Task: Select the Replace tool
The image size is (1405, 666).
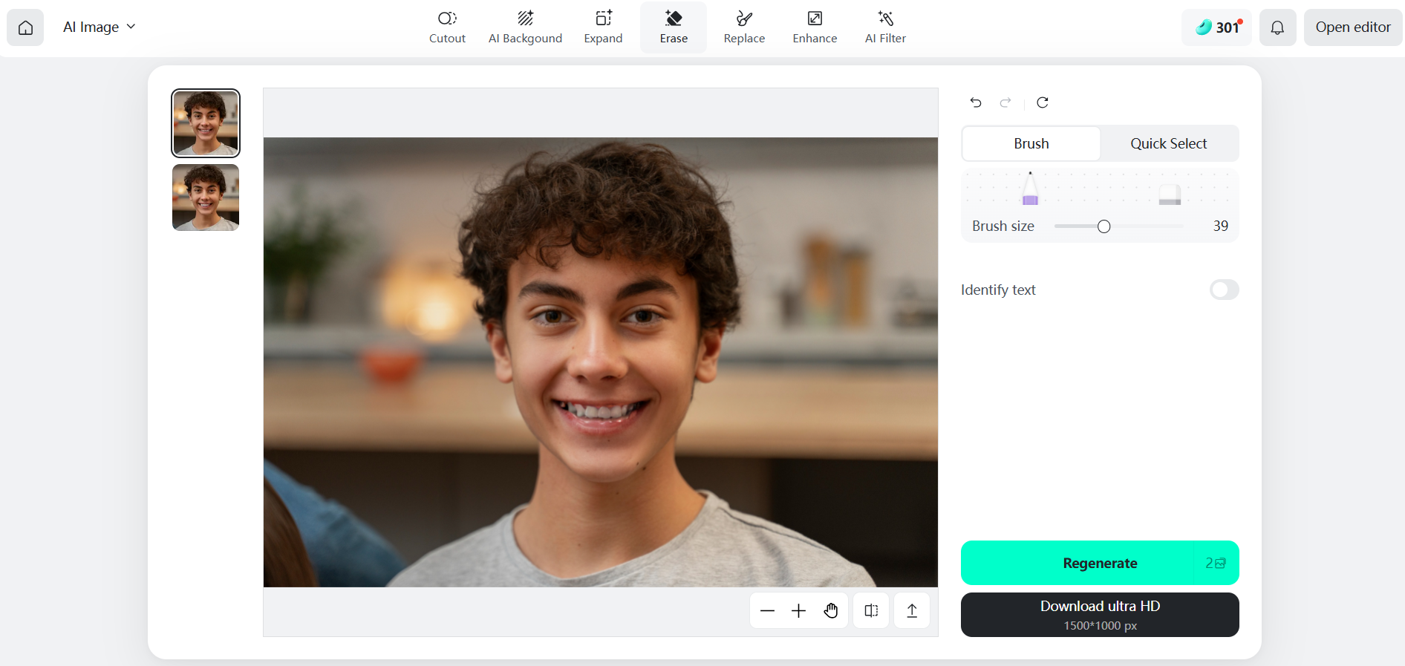Action: (744, 27)
